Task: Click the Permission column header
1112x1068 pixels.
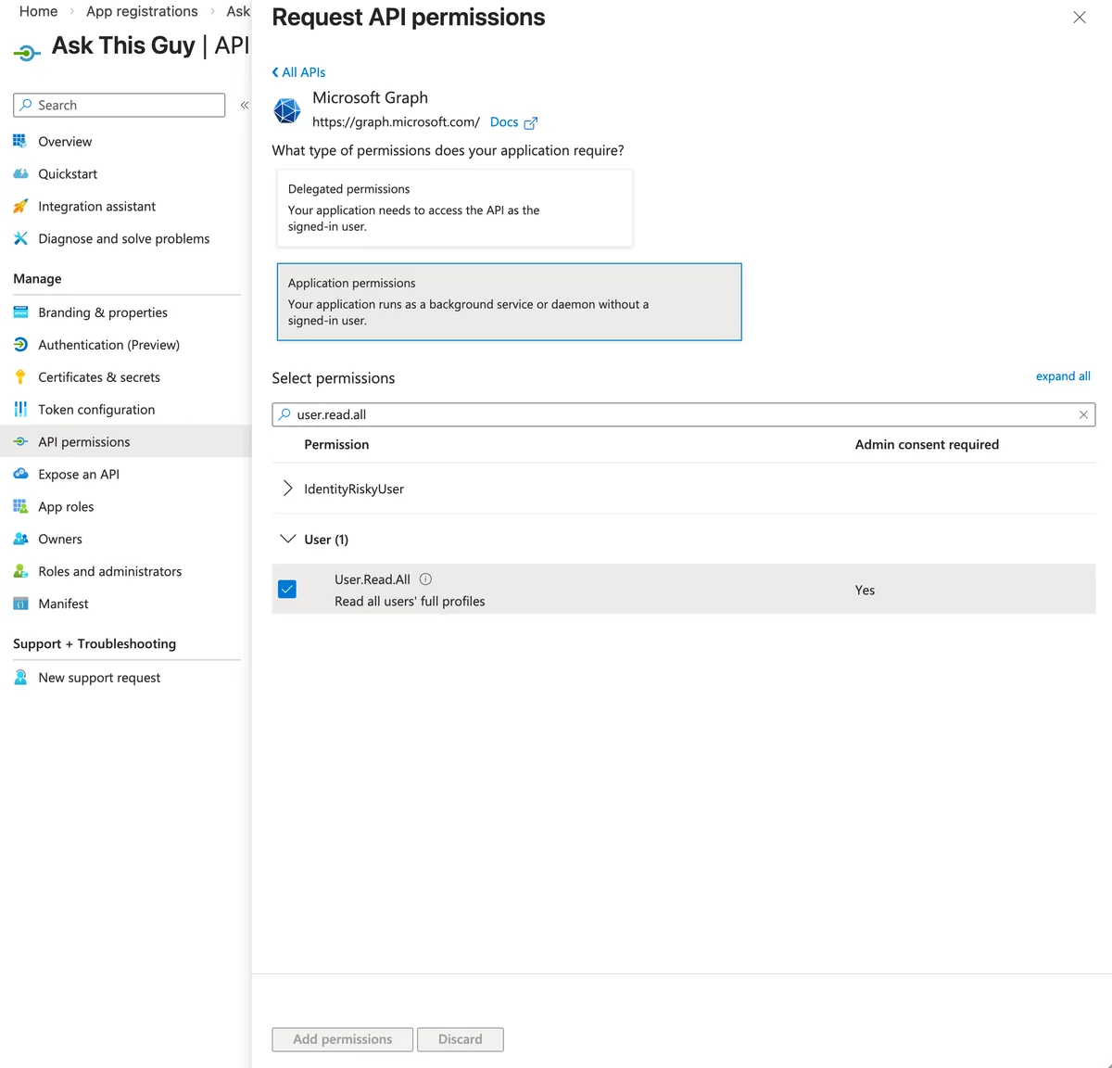Action: [336, 444]
